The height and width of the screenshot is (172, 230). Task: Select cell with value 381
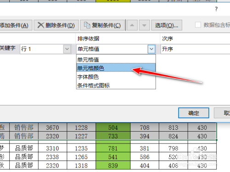tap(144, 148)
